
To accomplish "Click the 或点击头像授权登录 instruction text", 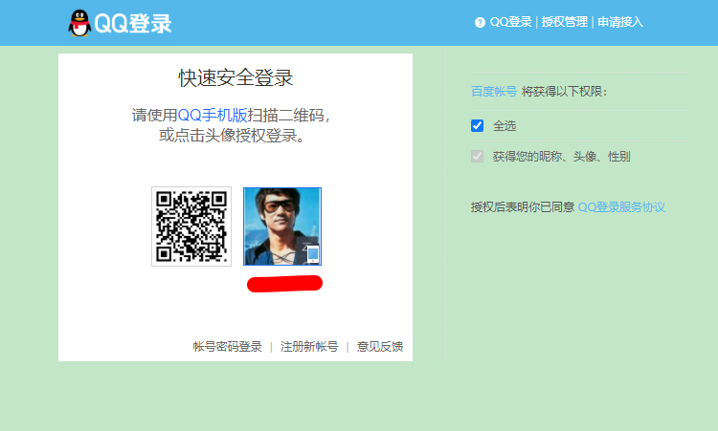I will (232, 136).
